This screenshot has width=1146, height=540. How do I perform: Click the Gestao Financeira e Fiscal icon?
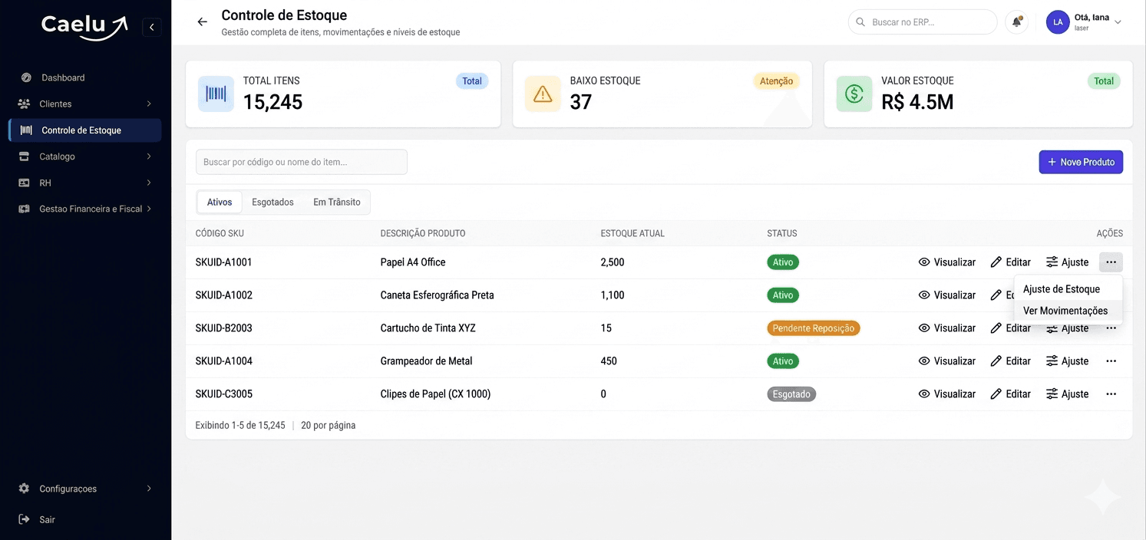(24, 209)
